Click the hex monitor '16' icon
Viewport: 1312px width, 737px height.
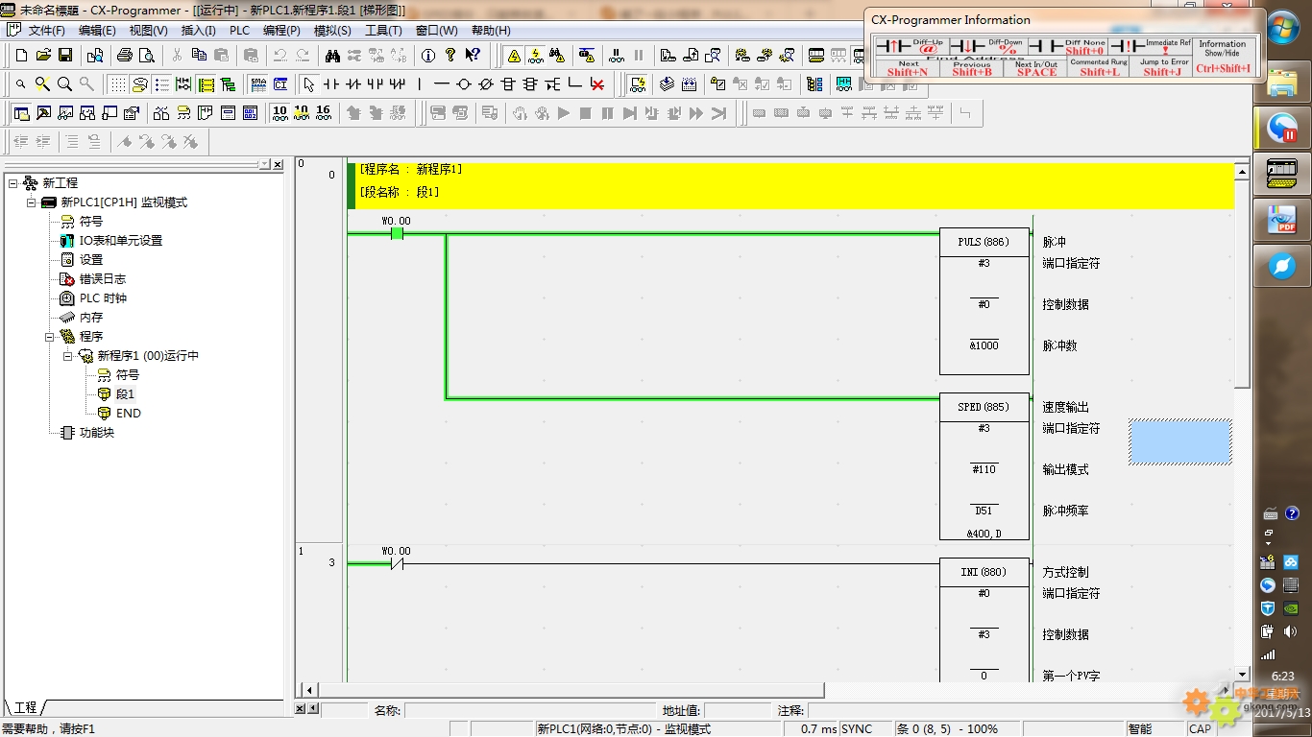point(324,113)
